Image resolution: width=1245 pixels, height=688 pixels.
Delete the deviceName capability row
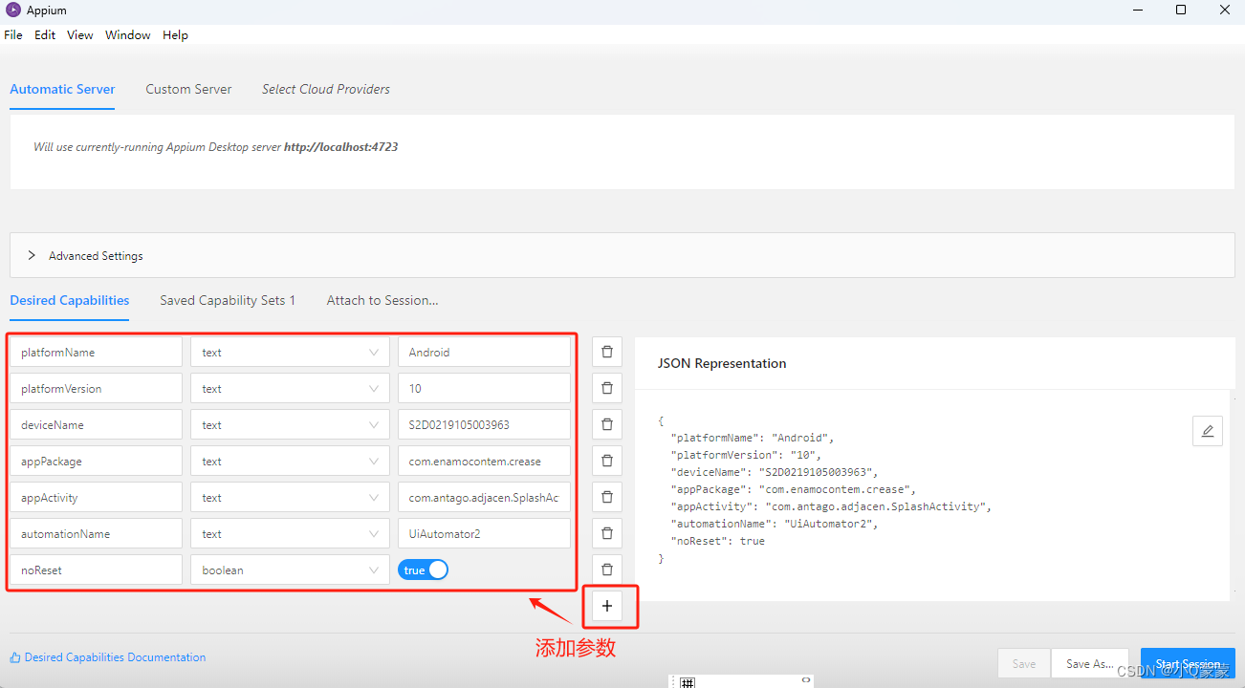tap(607, 424)
